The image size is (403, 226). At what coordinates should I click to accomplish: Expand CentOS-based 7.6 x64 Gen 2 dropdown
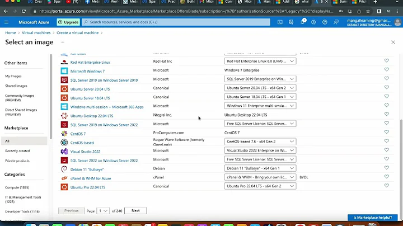click(x=260, y=142)
